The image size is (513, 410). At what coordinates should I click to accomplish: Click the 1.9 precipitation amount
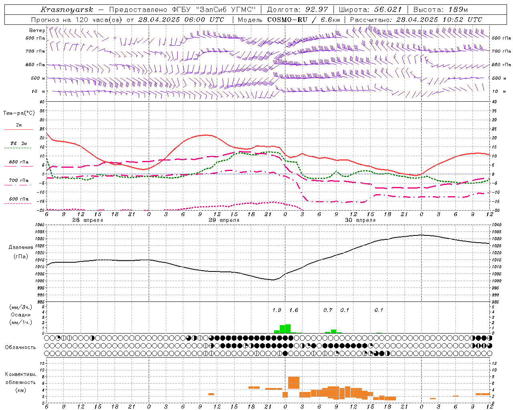point(277,310)
